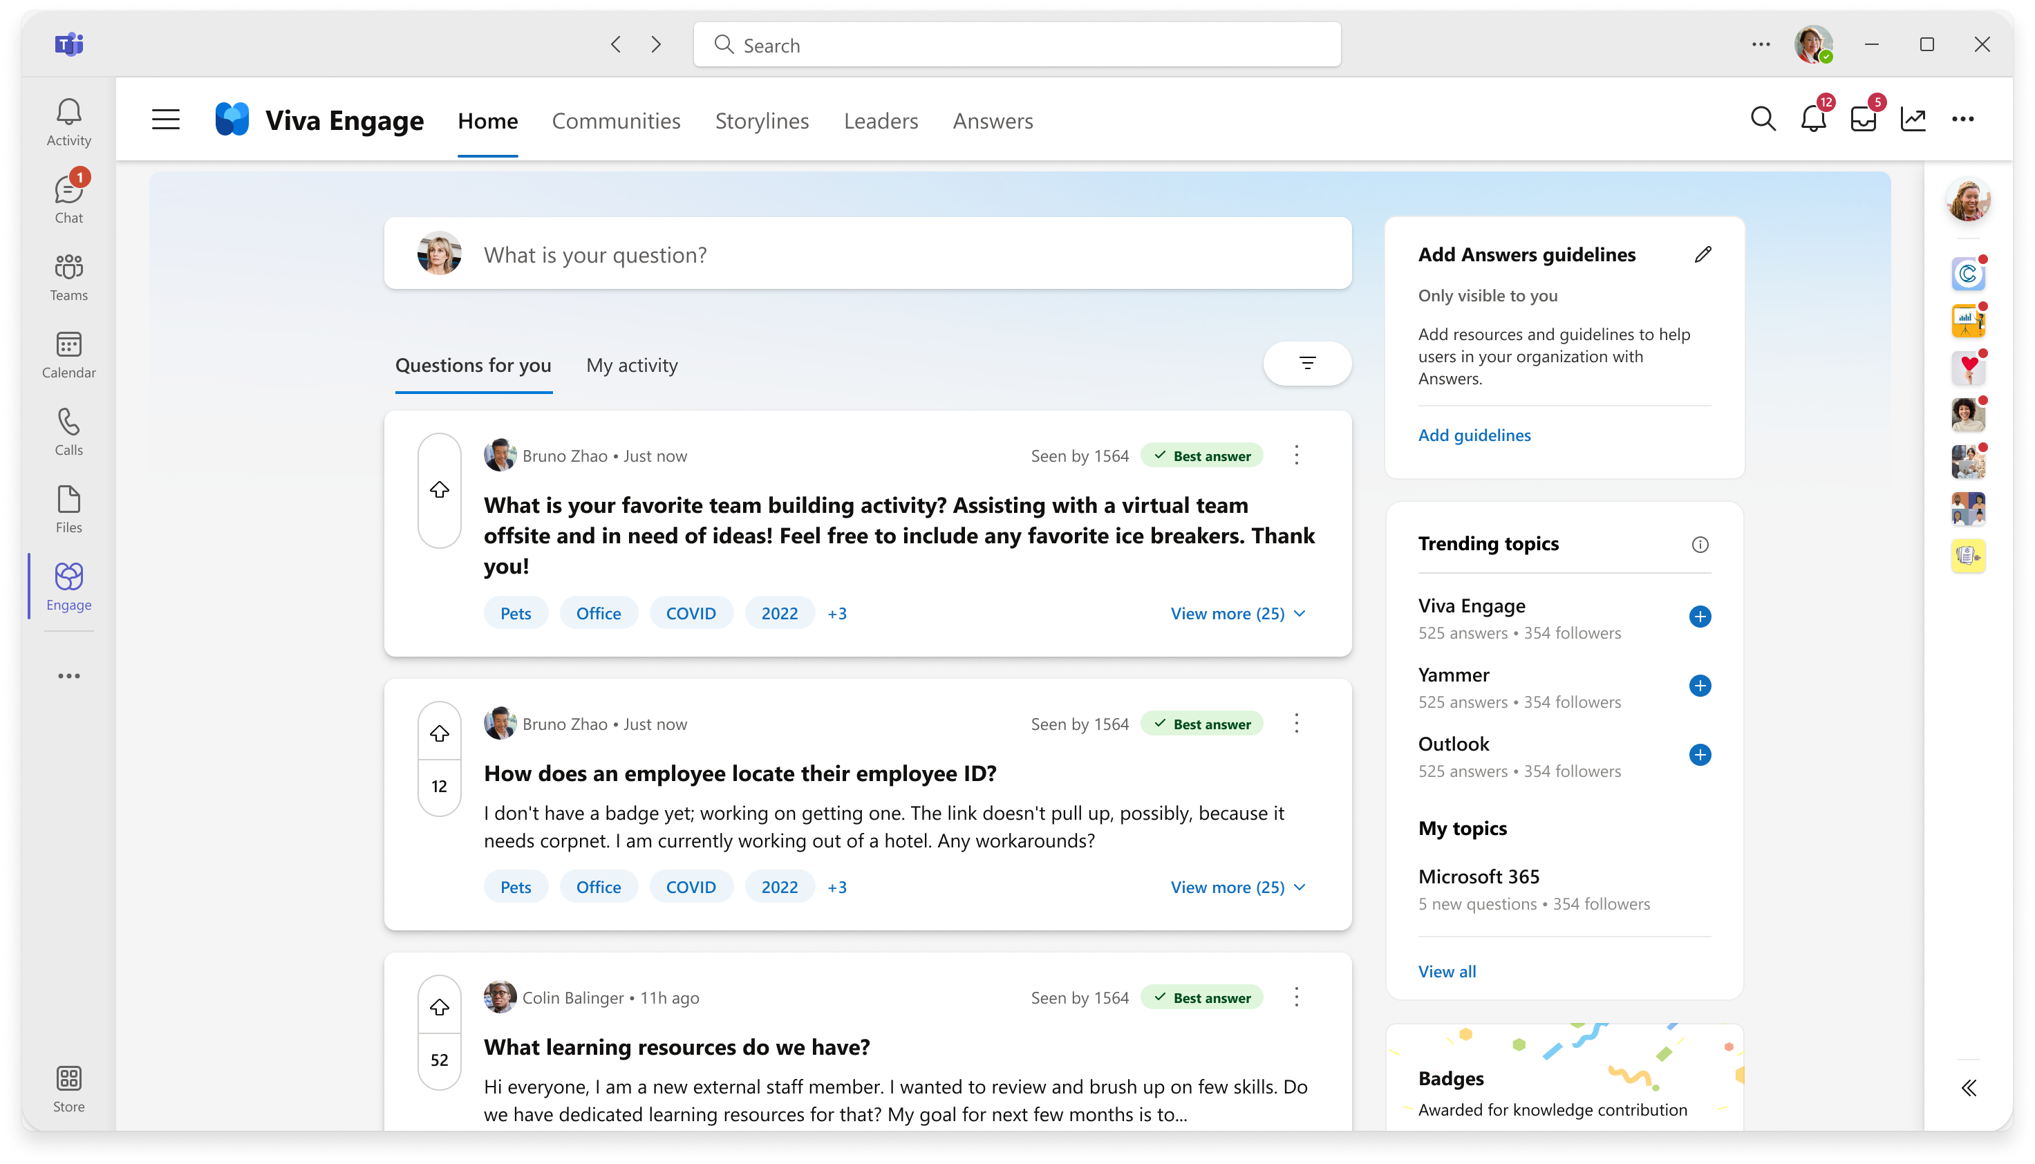Open How does an employee locate question title
The height and width of the screenshot is (1164, 2035).
coord(740,774)
